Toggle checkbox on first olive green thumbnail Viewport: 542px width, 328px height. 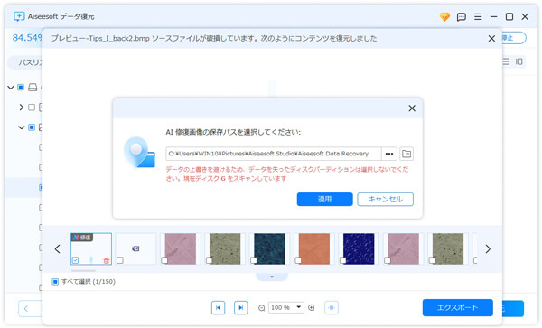coord(210,260)
